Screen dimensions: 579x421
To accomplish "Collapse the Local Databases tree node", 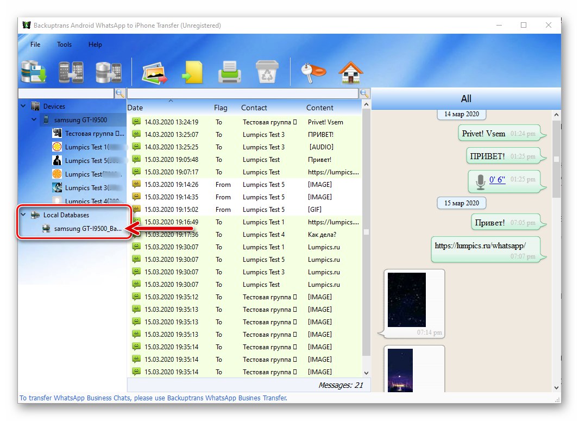I will point(23,215).
